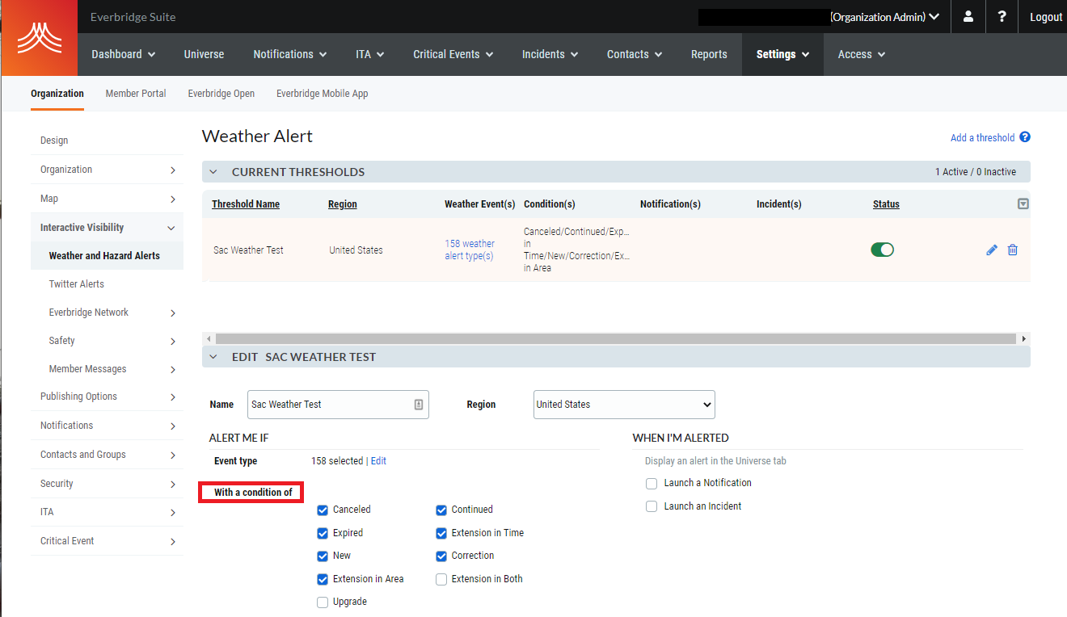Collapse the Edit Sac Weather Test section

tap(213, 357)
